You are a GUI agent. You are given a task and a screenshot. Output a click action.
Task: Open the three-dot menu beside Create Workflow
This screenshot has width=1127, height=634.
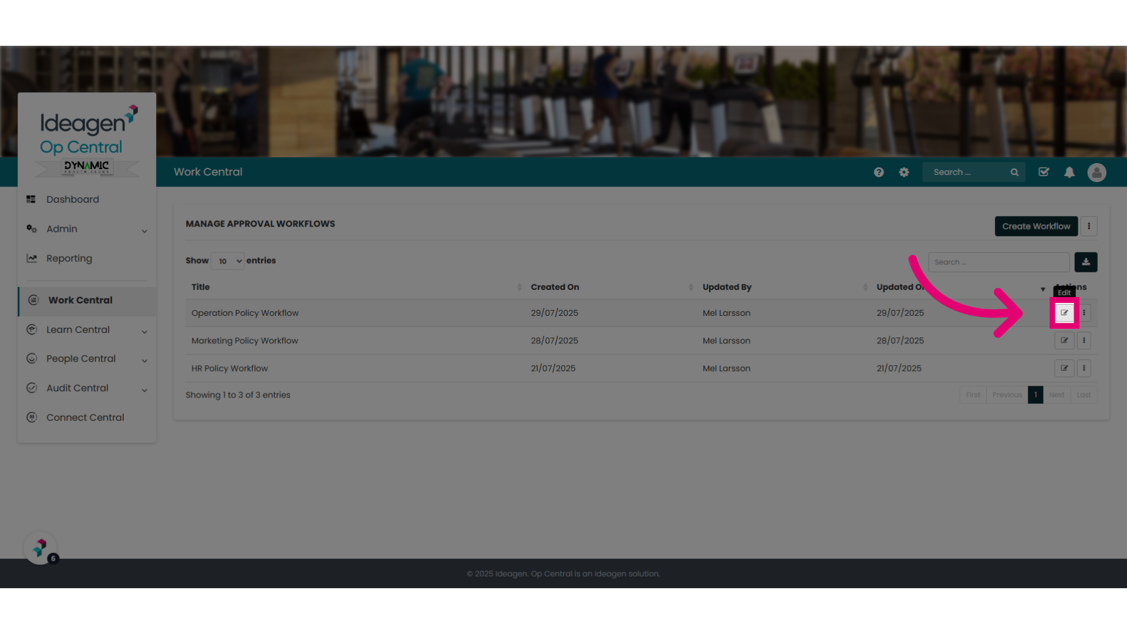[x=1089, y=226]
